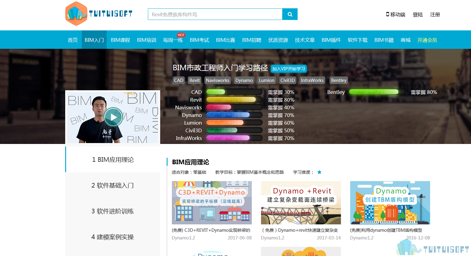471x256 pixels.
Task: Open BIM招聘 navigation item
Action: coord(252,40)
